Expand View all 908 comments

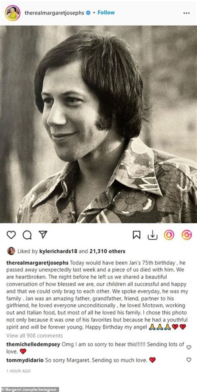[34, 335]
